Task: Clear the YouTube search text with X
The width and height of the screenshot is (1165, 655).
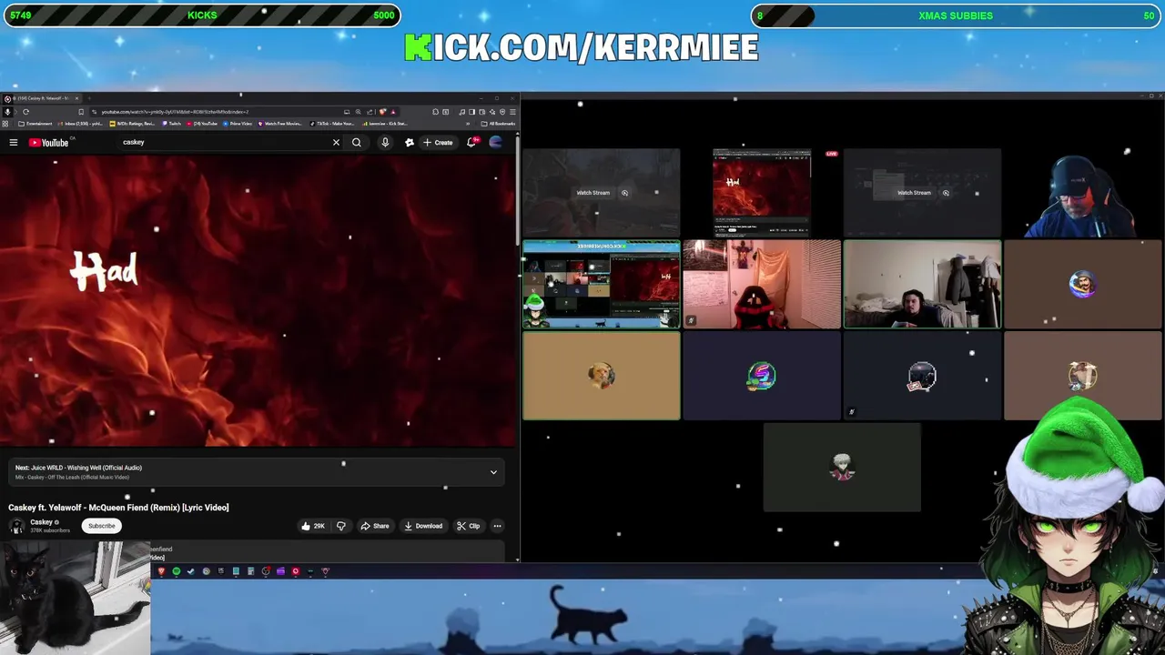Action: tap(336, 142)
